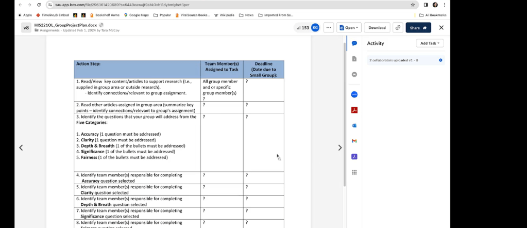527x228 pixels.
Task: Click the Outlook integration icon in sidebar
Action: pos(354,125)
